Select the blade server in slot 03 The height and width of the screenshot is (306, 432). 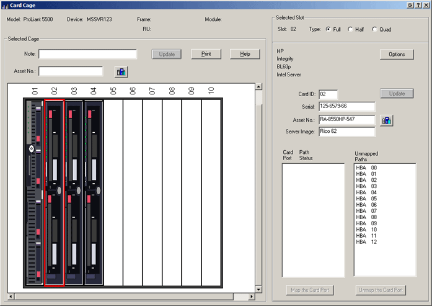pyautogui.click(x=74, y=192)
